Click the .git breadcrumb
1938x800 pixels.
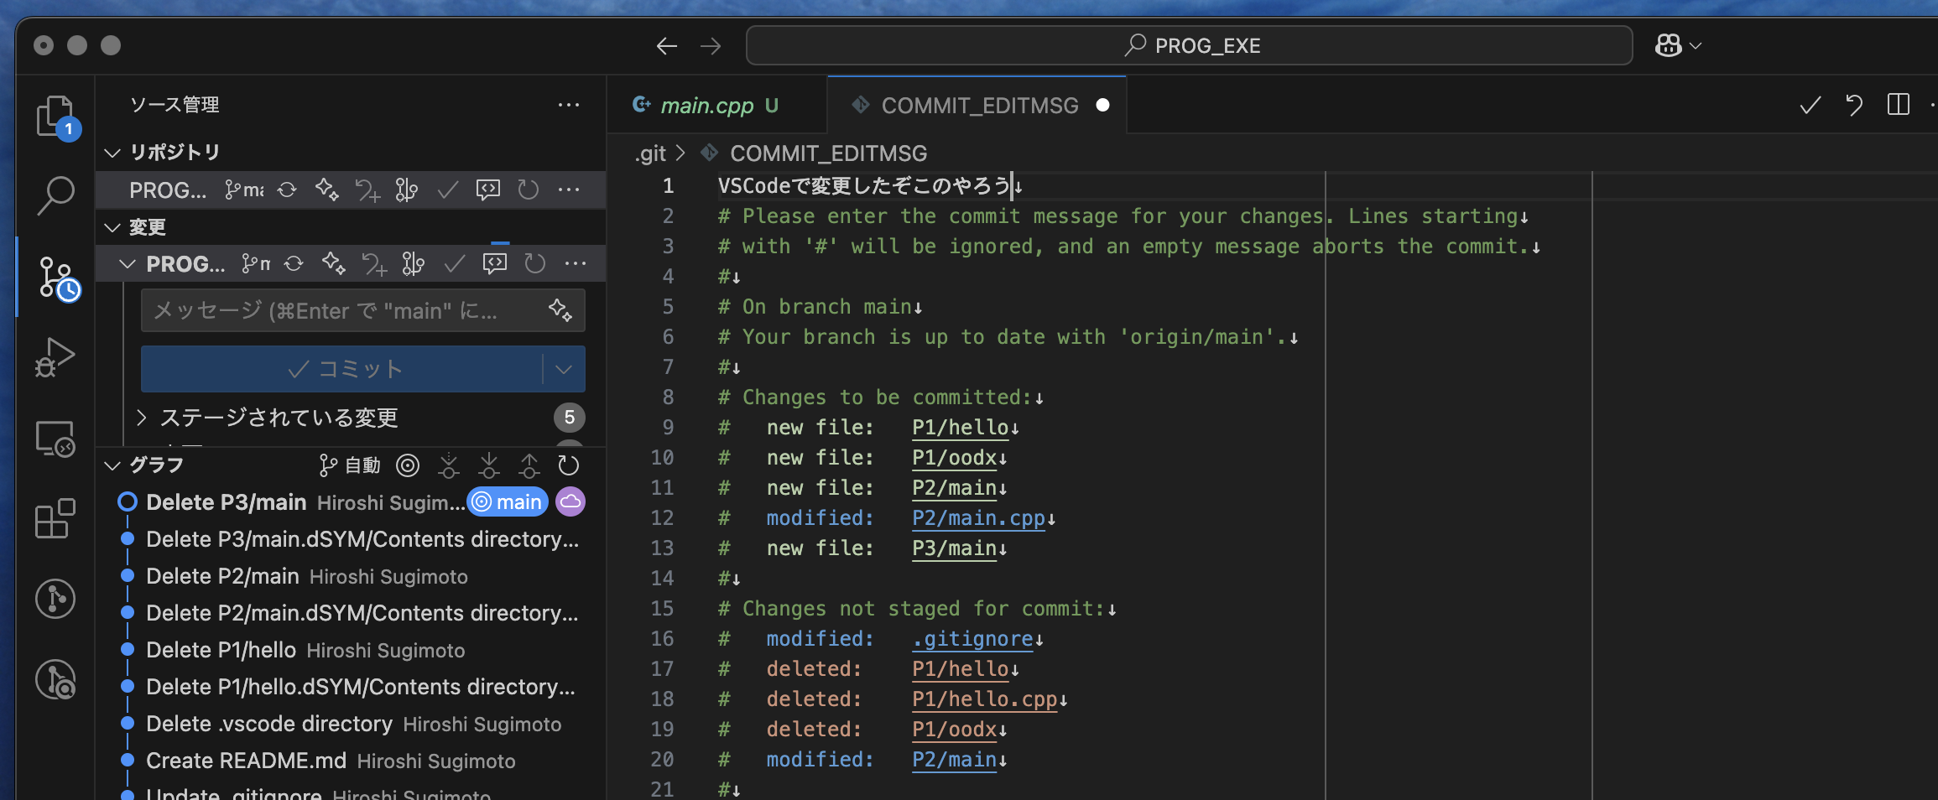(x=650, y=153)
